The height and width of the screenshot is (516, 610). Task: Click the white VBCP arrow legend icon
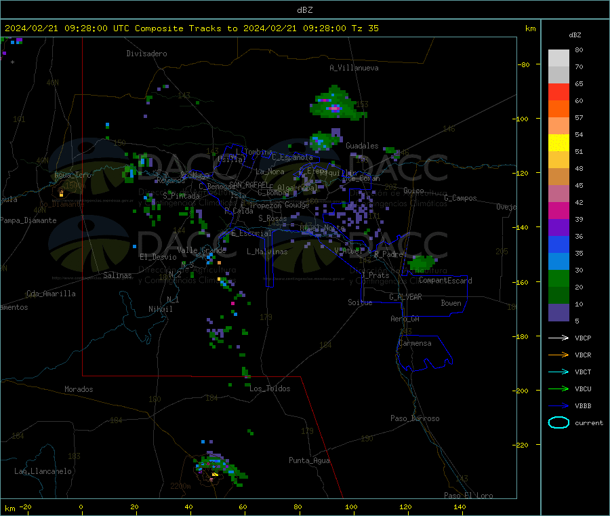(558, 338)
